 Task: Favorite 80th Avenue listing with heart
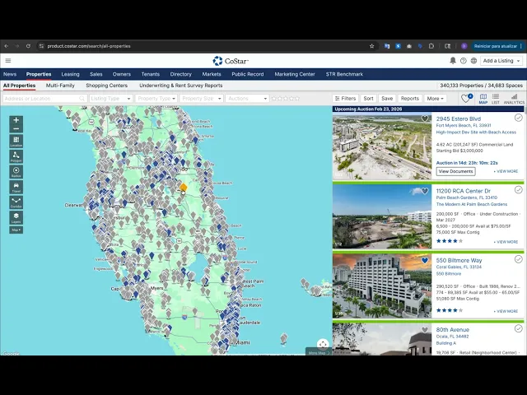pos(425,330)
